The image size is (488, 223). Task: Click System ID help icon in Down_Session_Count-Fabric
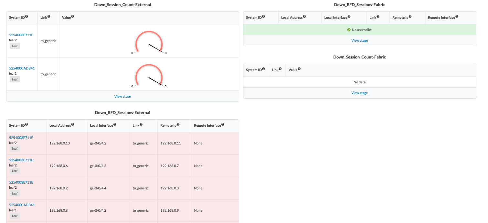[x=263, y=69]
